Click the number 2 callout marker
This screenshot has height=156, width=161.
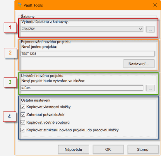click(10, 53)
